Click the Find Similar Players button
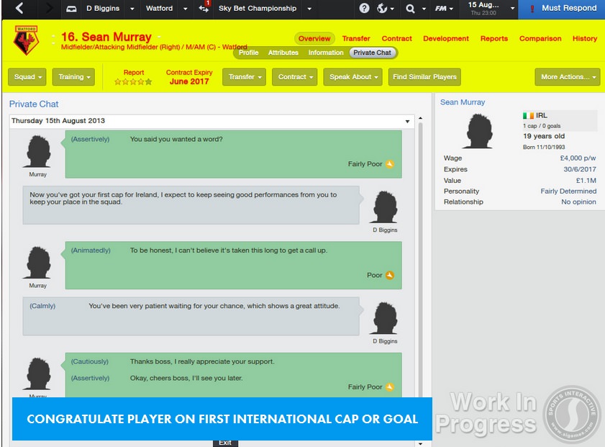Image resolution: width=605 pixels, height=447 pixels. pyautogui.click(x=424, y=77)
